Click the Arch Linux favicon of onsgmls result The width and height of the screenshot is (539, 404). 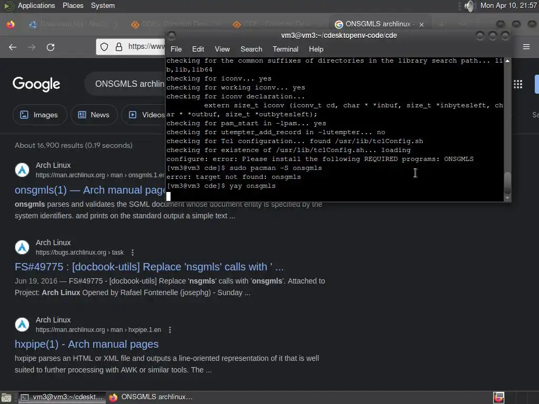pyautogui.click(x=22, y=170)
